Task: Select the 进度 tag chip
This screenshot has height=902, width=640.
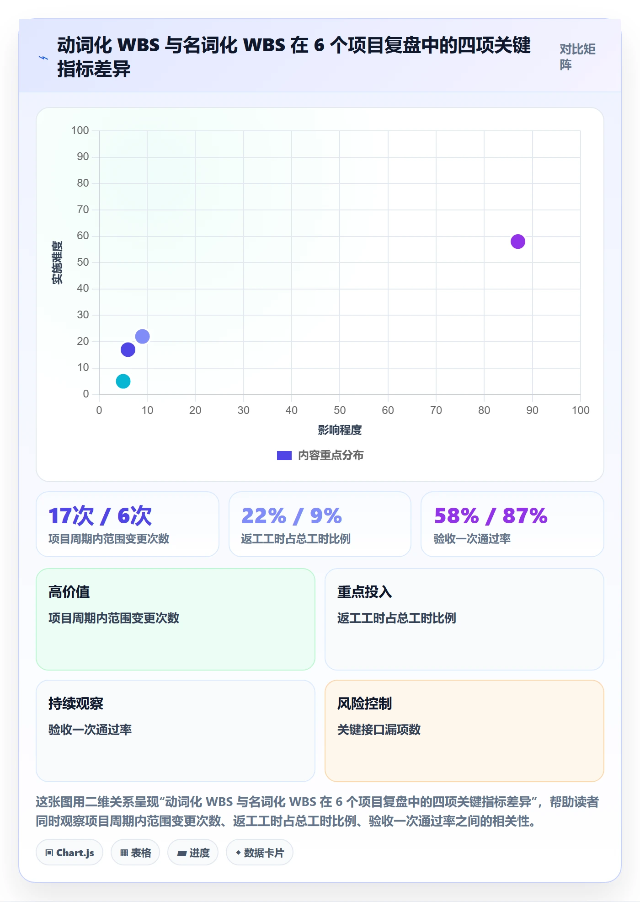Action: click(193, 852)
